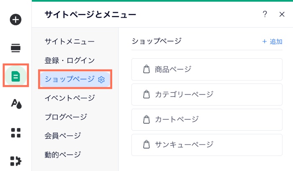Click the gear icon beside ショップページ

click(x=101, y=80)
